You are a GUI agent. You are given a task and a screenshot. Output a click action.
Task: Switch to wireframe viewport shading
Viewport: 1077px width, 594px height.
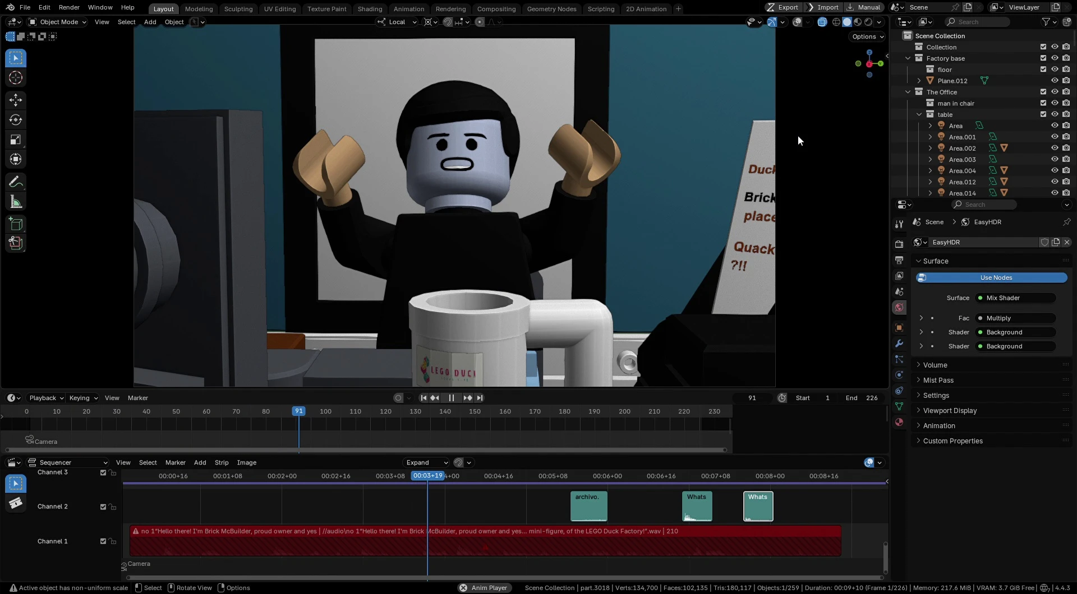[836, 22]
